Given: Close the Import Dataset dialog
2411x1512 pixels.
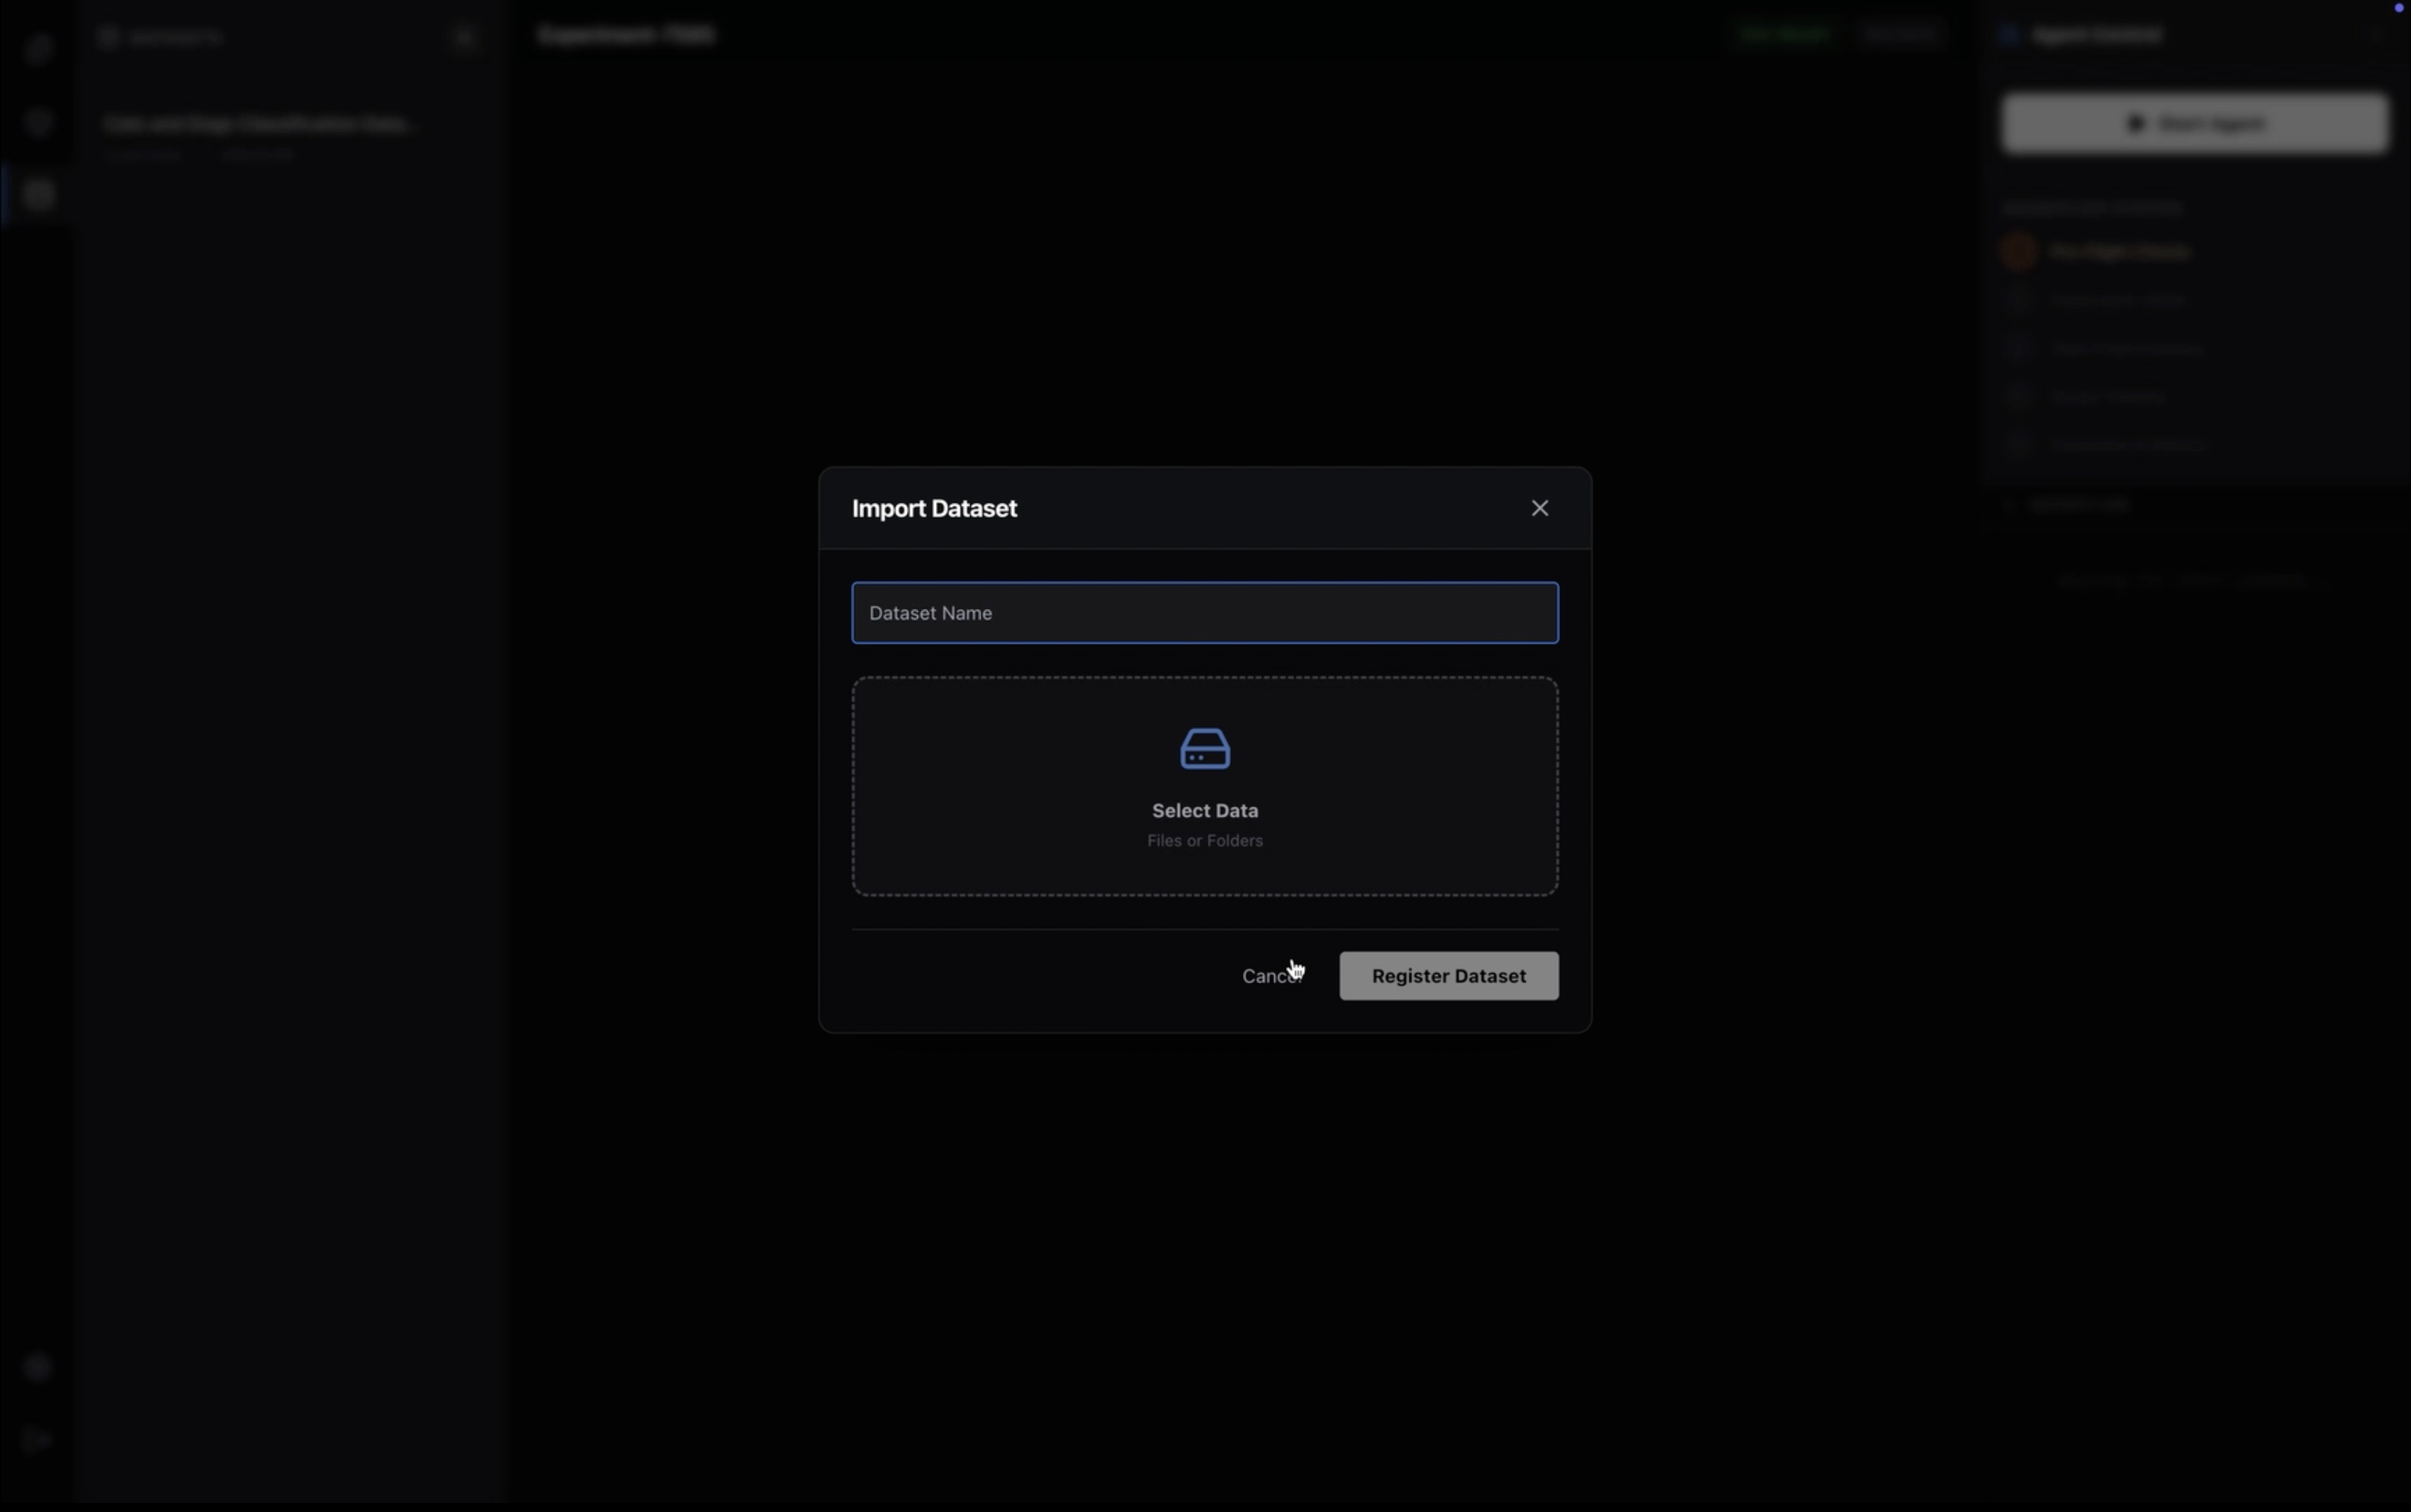Looking at the screenshot, I should click(1539, 508).
